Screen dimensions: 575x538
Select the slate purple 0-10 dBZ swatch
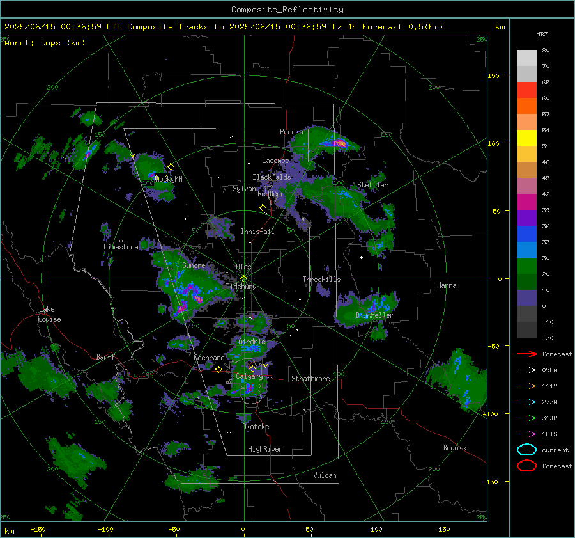click(x=526, y=298)
